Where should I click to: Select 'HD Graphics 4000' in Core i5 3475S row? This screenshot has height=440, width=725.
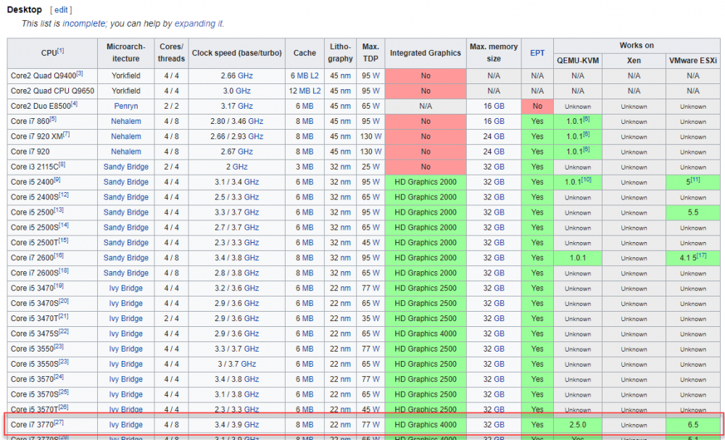click(x=426, y=333)
